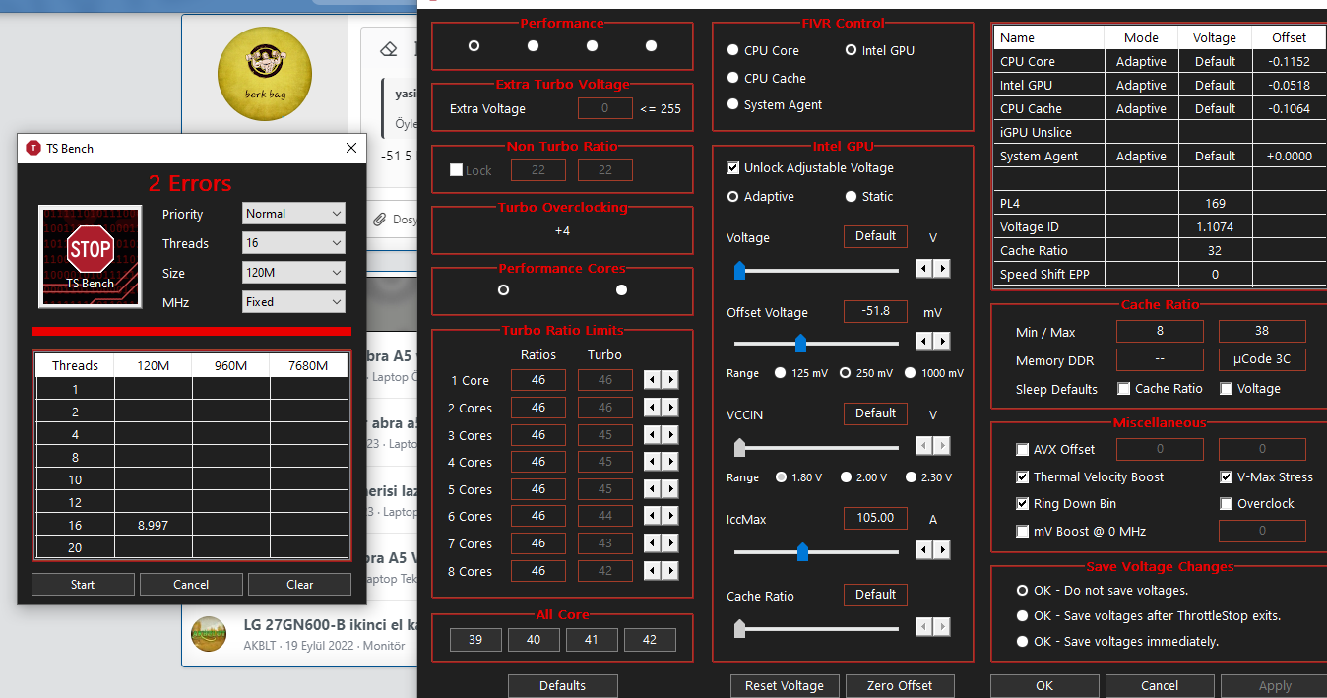Click the Intel GPU Voltage slider handle
This screenshot has width=1327, height=698.
point(739,271)
